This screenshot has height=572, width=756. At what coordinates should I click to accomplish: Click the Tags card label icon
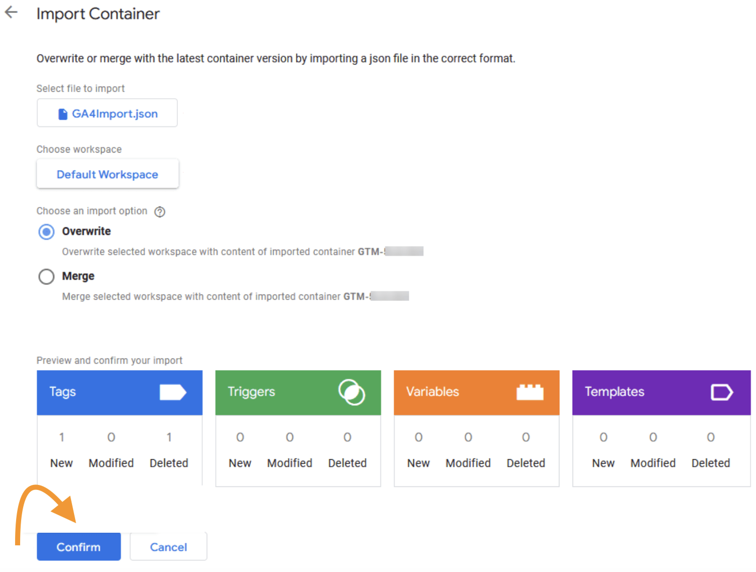point(173,392)
